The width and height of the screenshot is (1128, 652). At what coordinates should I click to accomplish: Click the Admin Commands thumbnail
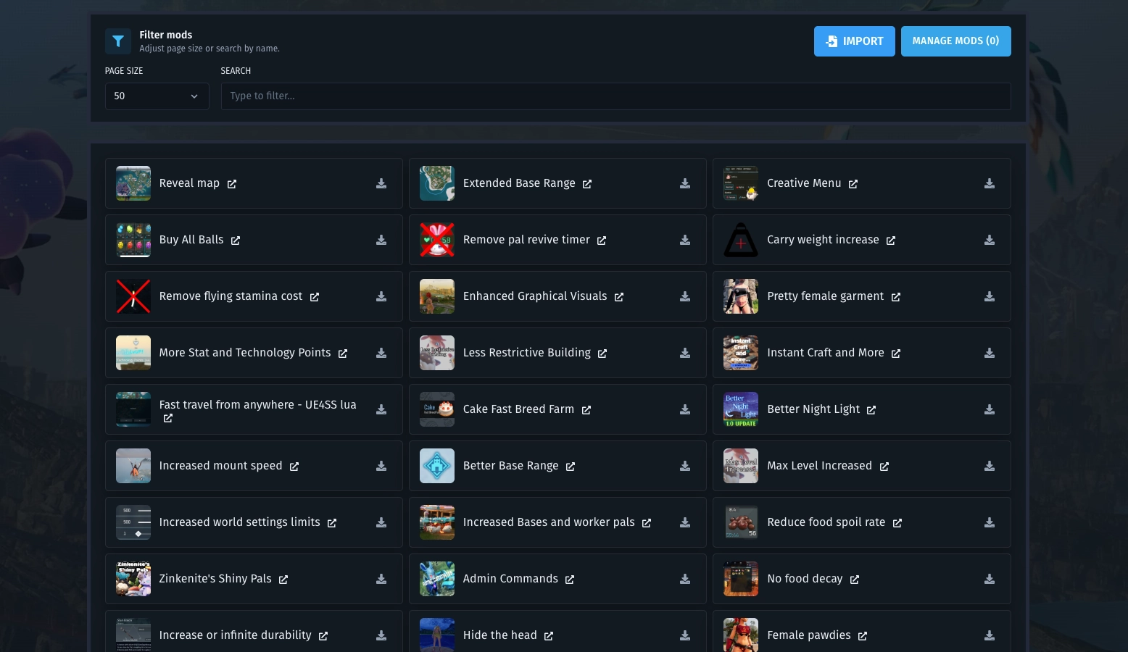click(437, 579)
